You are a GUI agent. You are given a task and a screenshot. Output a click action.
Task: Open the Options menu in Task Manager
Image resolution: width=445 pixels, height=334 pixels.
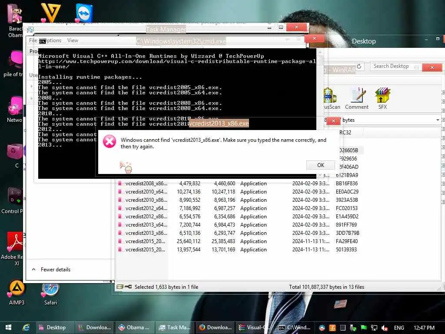(x=53, y=40)
